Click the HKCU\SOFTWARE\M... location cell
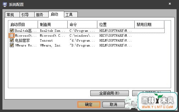179x112 pixels. point(115,35)
